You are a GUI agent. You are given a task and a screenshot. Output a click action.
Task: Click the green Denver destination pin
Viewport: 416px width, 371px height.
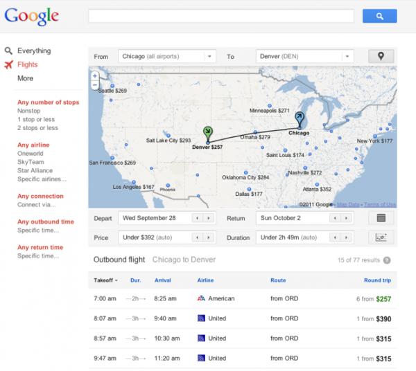[x=208, y=134]
